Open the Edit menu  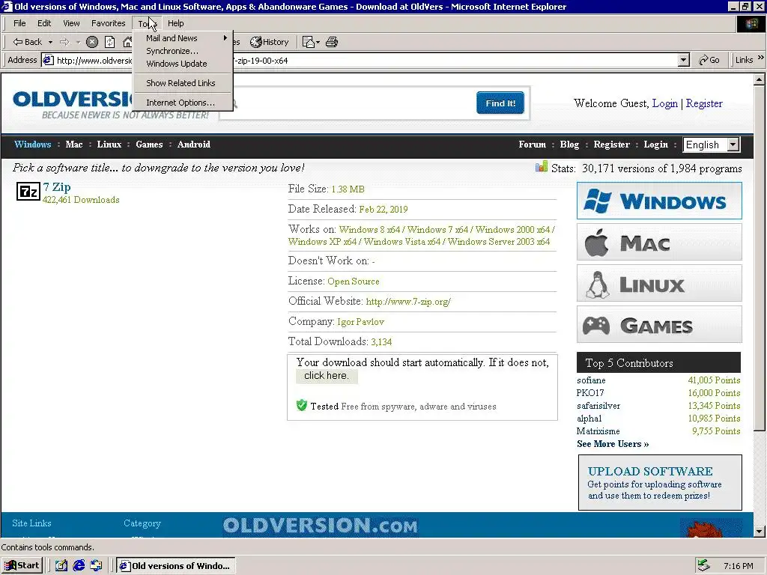[x=44, y=23]
